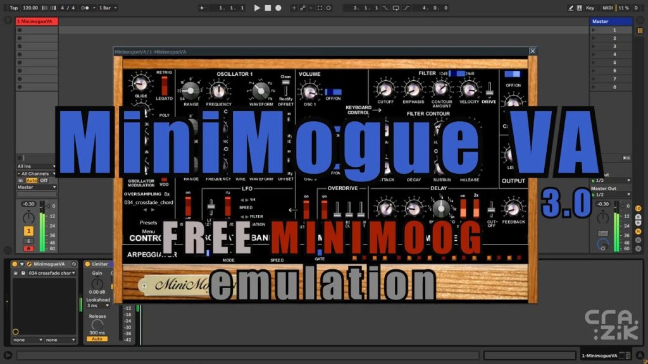This screenshot has width=648, height=364.
Task: Open the All Channels input dropdown
Action: tap(36, 174)
